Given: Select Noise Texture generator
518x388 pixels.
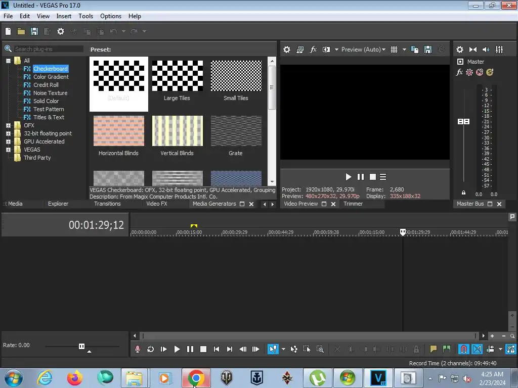Looking at the screenshot, I should [x=50, y=93].
